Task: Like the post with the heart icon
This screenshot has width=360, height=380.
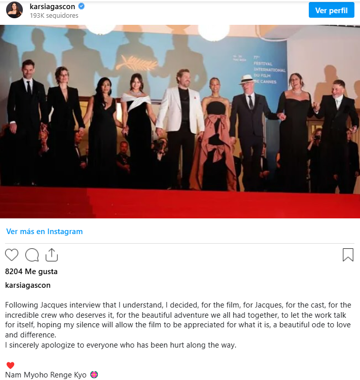Action: [12, 255]
